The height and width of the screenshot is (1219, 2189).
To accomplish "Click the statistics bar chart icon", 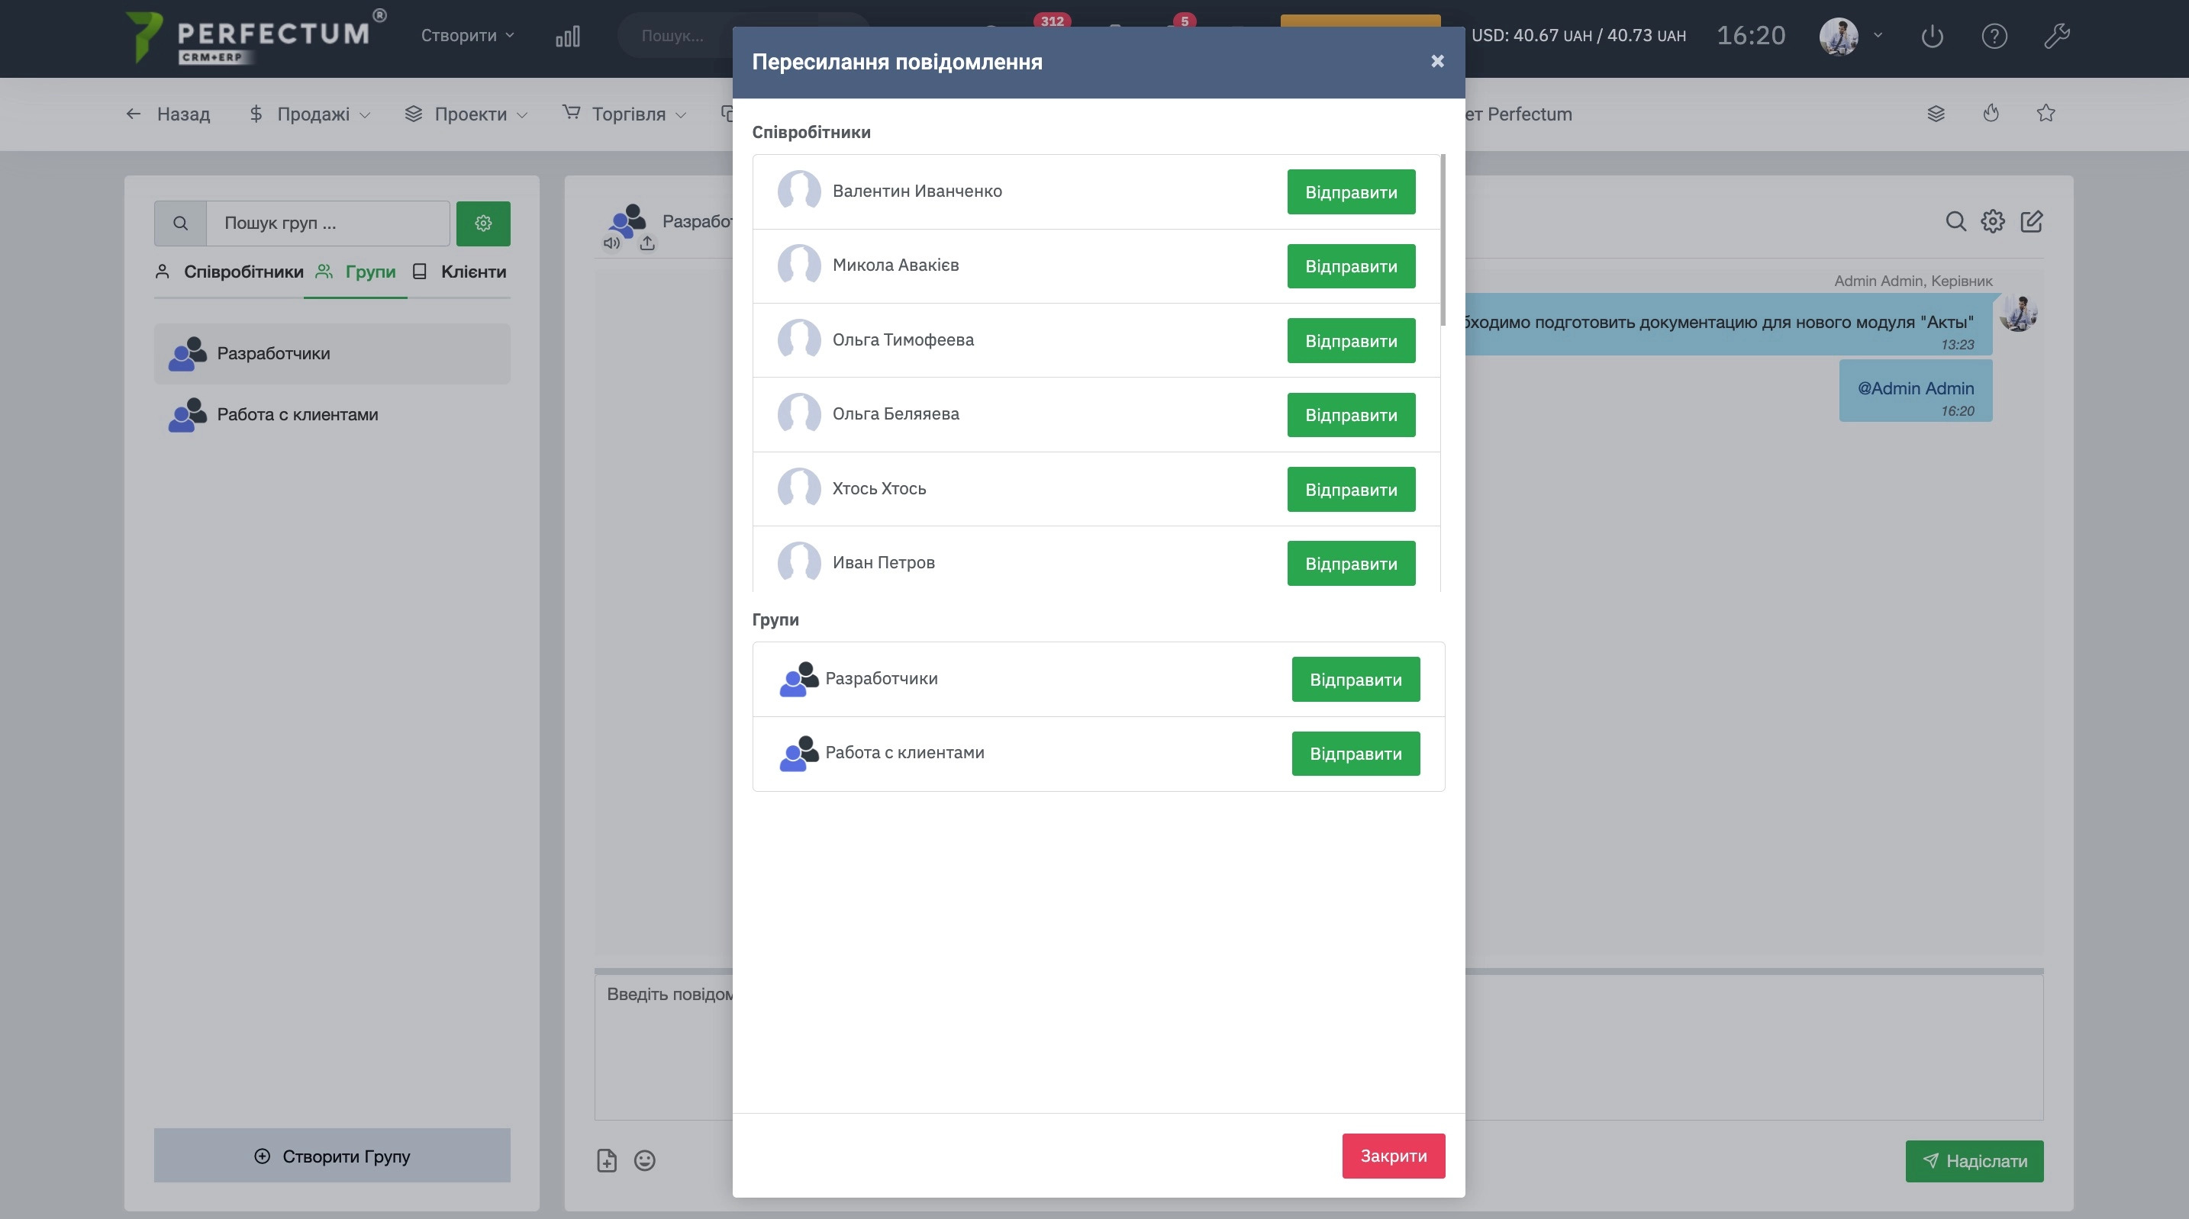I will tap(567, 36).
